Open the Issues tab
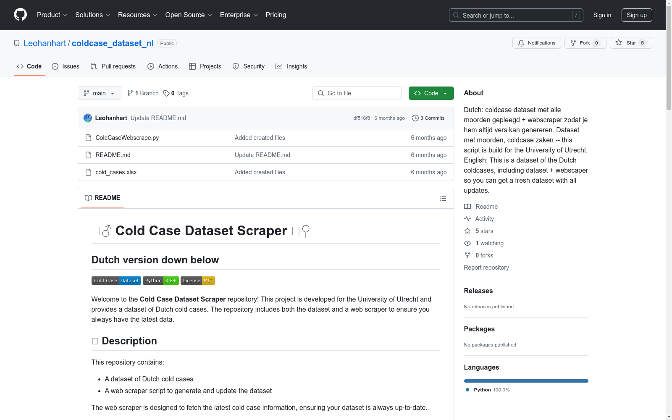672x420 pixels. 66,66
